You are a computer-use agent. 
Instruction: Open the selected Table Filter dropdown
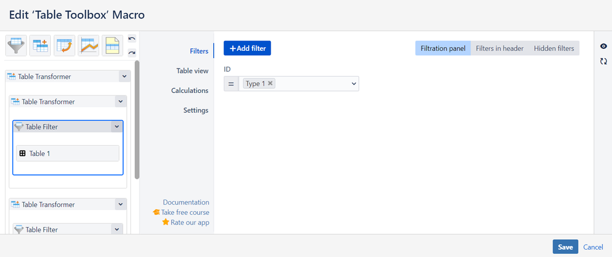click(116, 127)
